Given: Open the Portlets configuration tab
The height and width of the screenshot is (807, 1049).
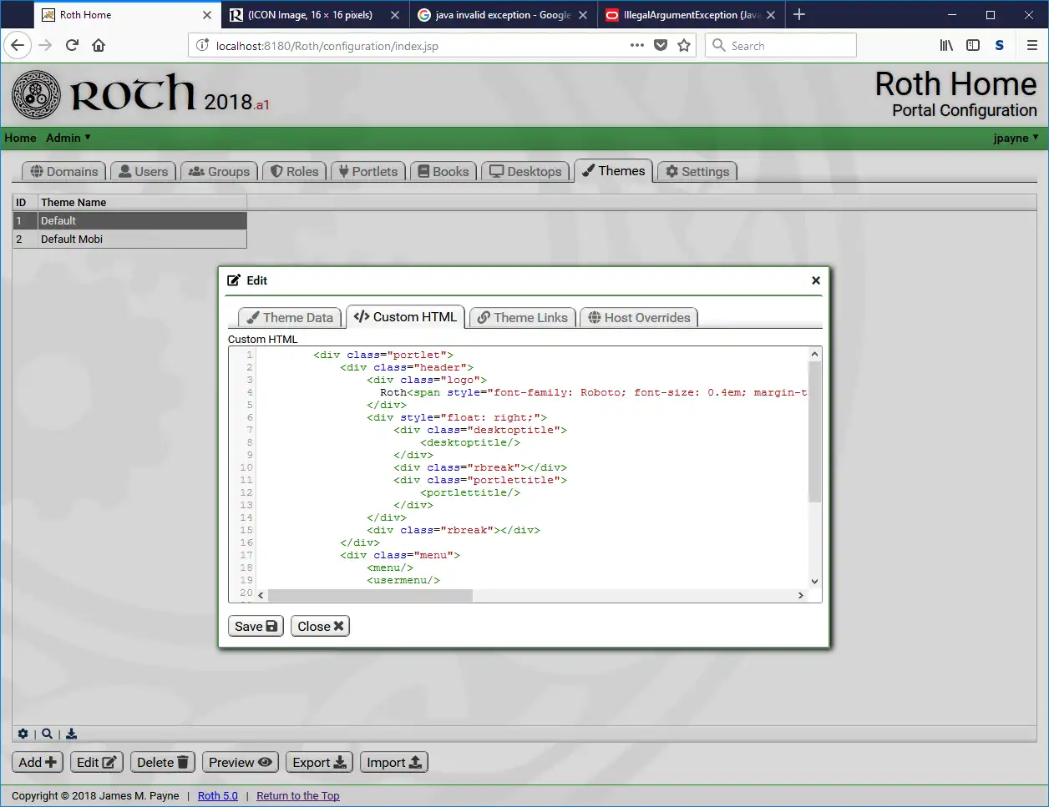Looking at the screenshot, I should pyautogui.click(x=367, y=172).
